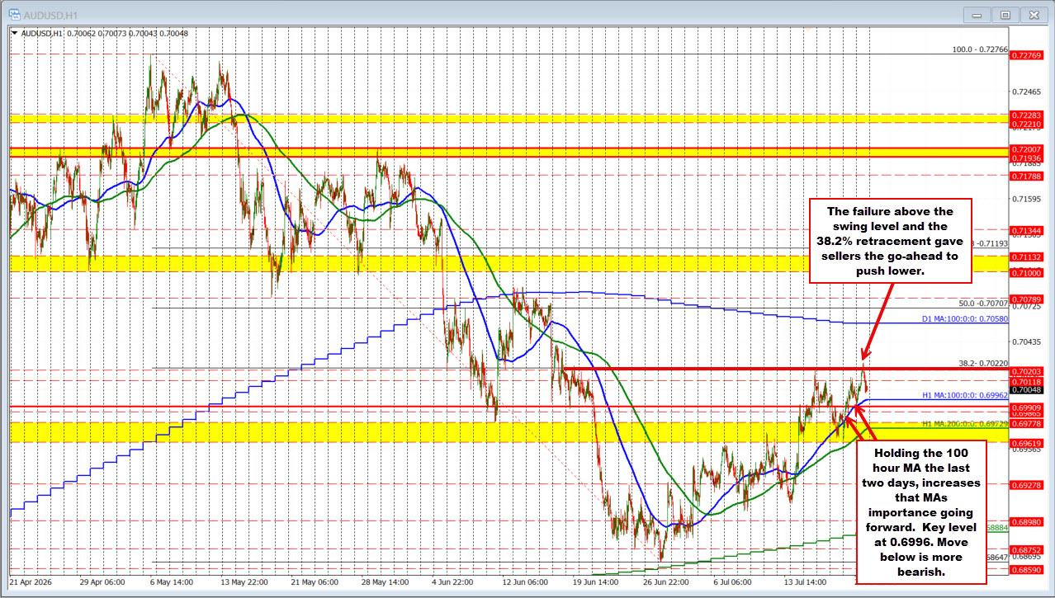The image size is (1055, 598).
Task: Click the D1 MA:100:0:0: 0.70580 label
Action: tap(965, 318)
